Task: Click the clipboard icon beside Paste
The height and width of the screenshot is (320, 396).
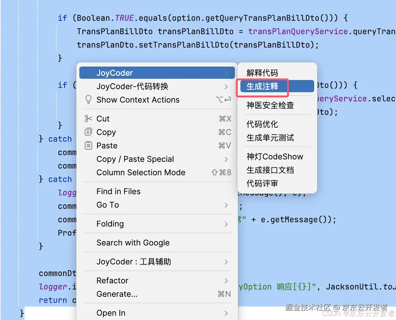Action: [88, 145]
